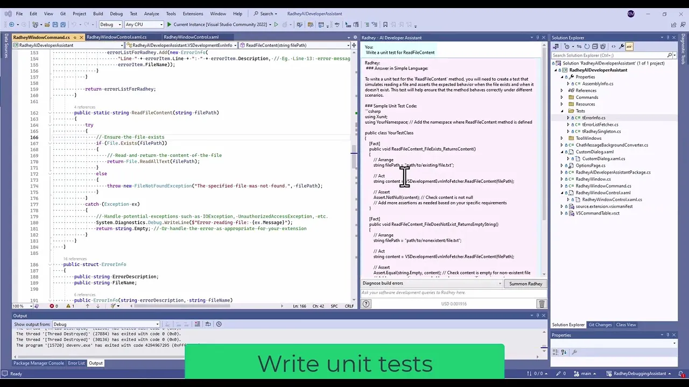Click View Code icon in Solution Explorer

point(614,46)
